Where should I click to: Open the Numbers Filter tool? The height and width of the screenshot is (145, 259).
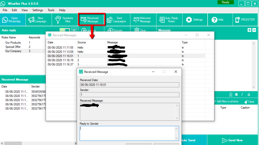coord(64,20)
